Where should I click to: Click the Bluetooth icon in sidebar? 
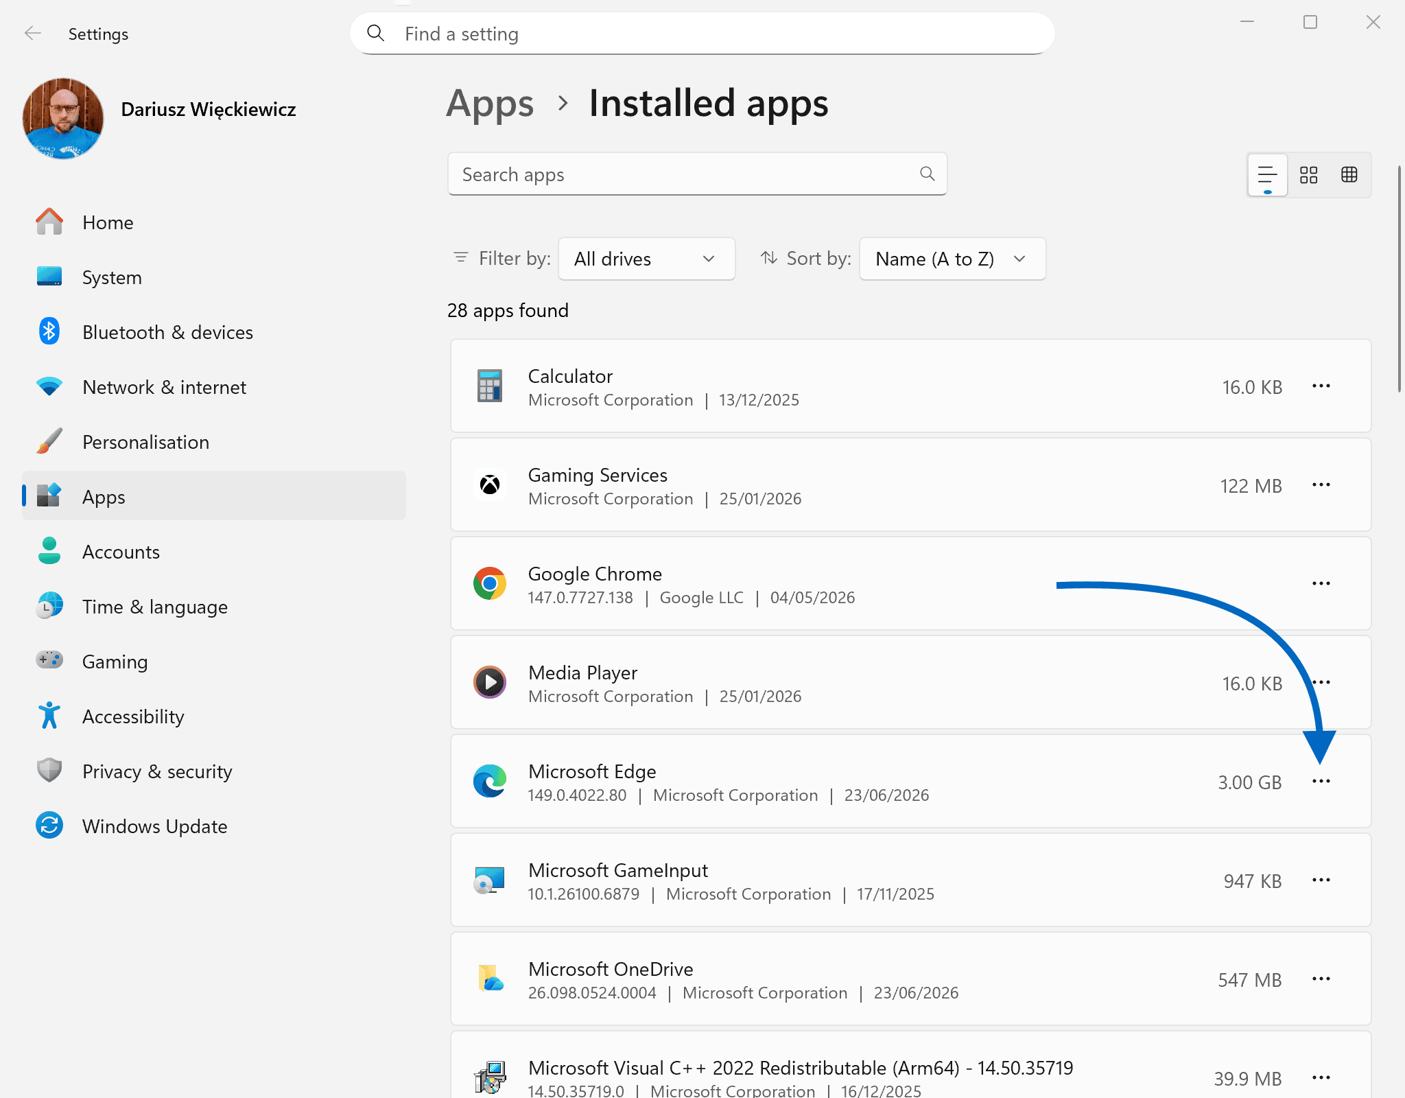tap(49, 331)
